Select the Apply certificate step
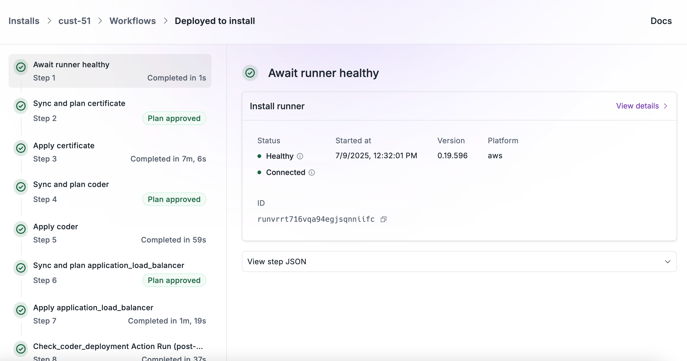687x361 pixels. point(110,152)
